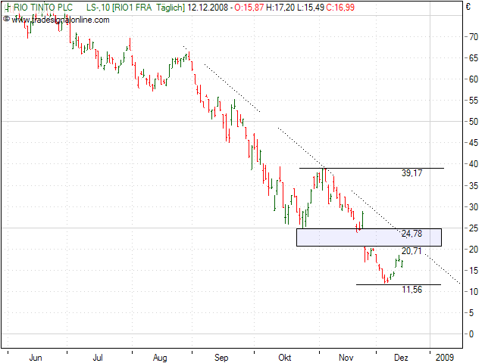
Task: Click the [RIO1 FRA Täglich] symbol label
Action: (149, 8)
